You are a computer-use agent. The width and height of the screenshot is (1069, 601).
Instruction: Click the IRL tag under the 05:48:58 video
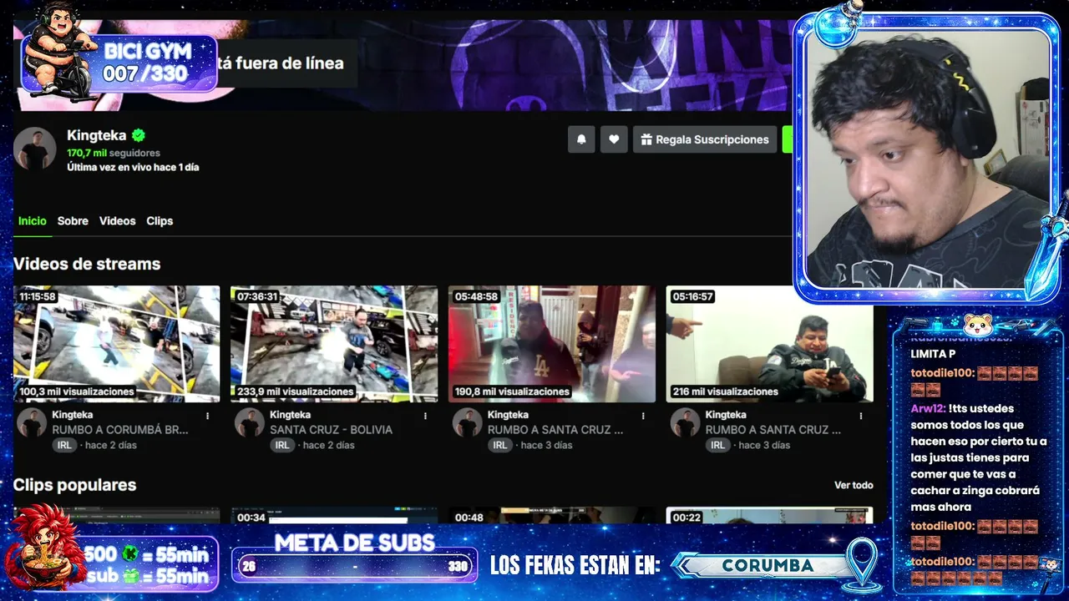(500, 445)
